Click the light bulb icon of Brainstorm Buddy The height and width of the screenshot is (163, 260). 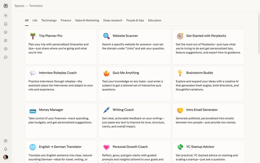pos(180,73)
